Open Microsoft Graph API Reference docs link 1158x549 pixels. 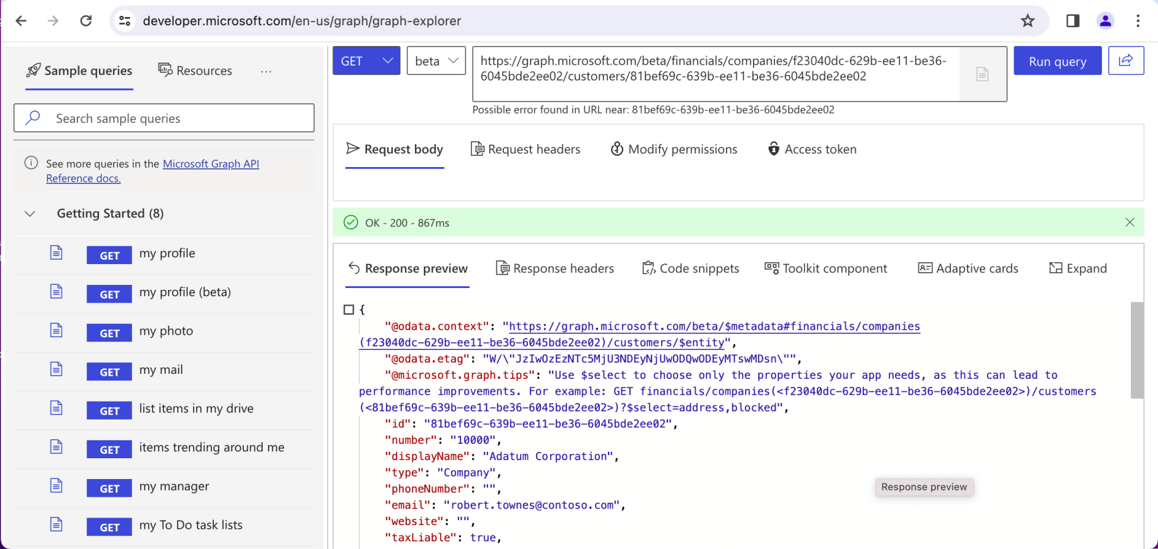[211, 164]
